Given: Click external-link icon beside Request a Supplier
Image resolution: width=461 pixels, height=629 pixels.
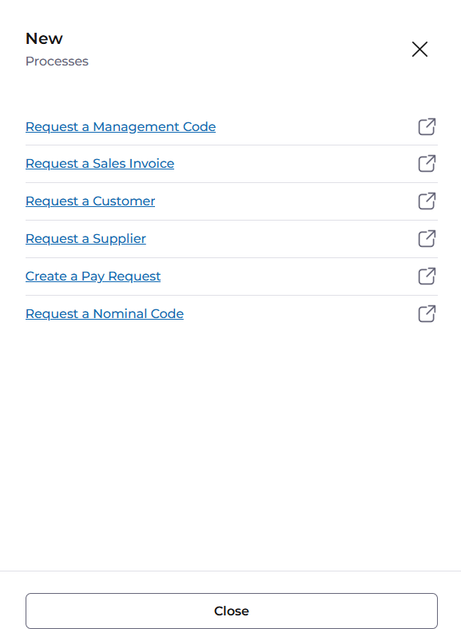Looking at the screenshot, I should pos(427,239).
